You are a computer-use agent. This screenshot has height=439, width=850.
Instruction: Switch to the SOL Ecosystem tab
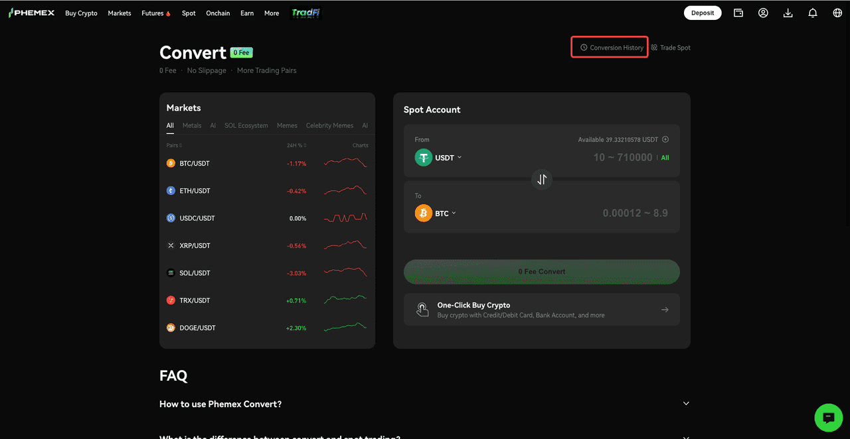coord(246,125)
